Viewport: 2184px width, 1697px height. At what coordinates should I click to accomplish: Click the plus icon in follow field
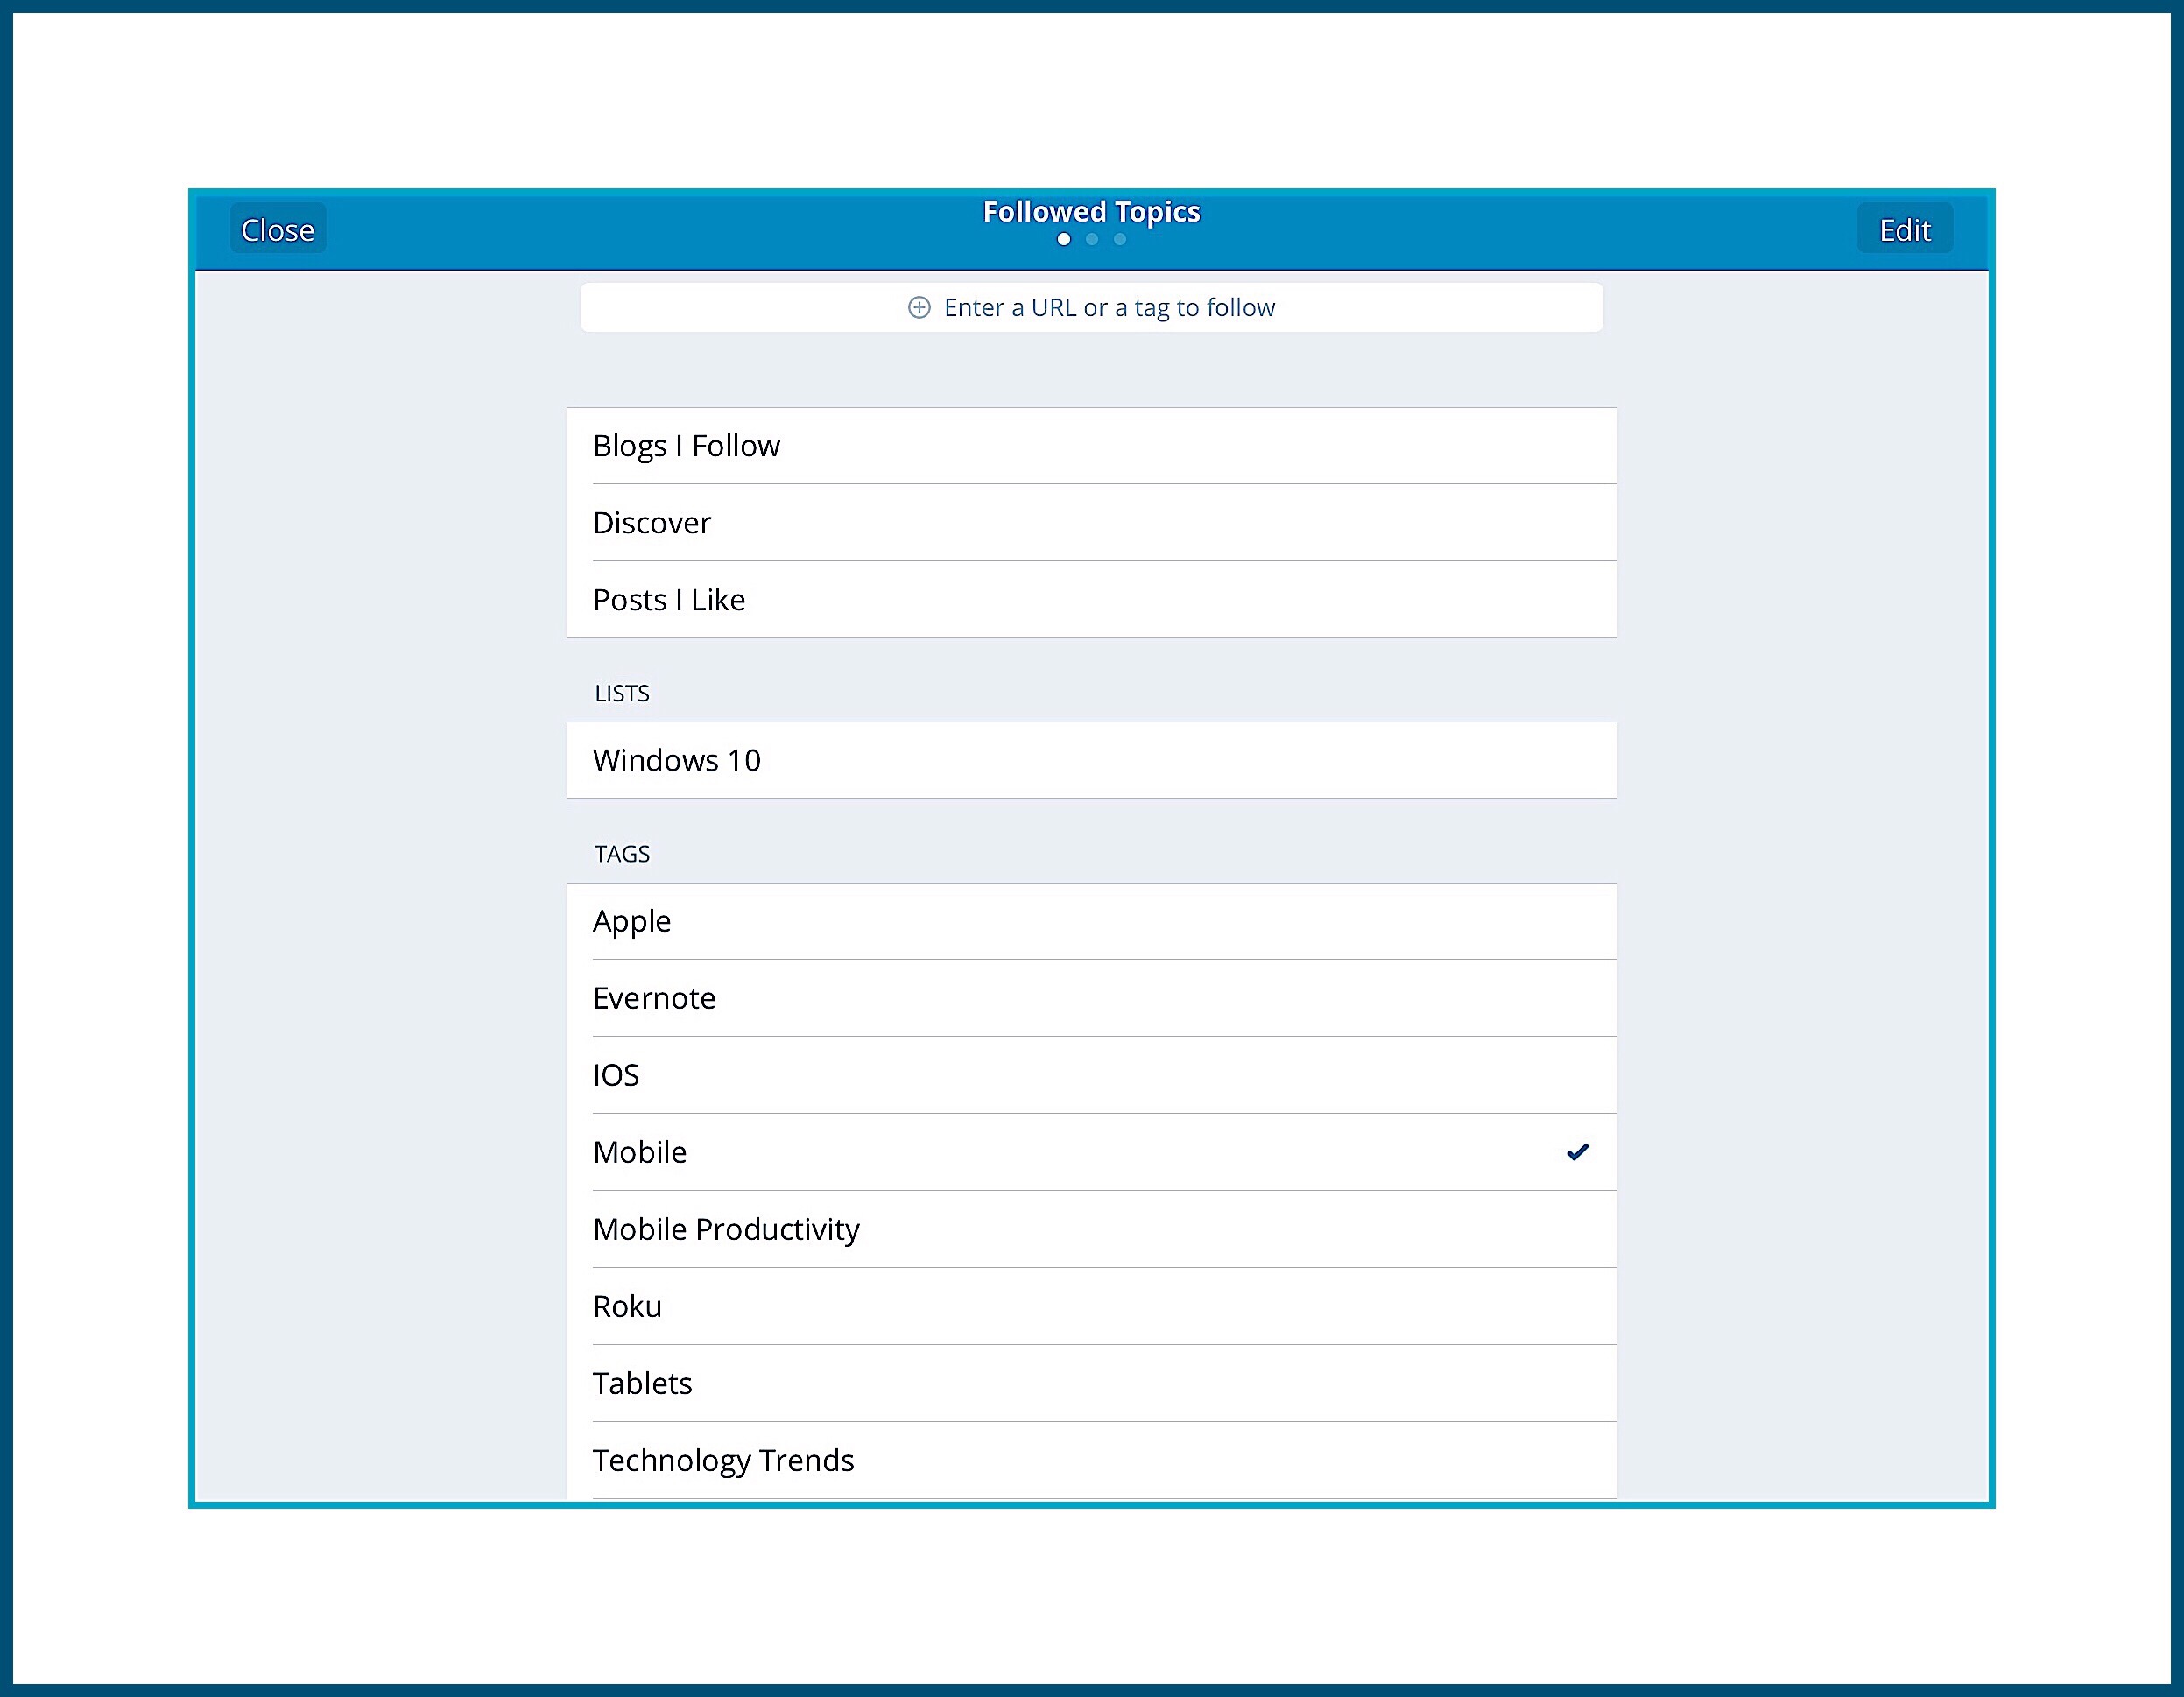pos(919,307)
